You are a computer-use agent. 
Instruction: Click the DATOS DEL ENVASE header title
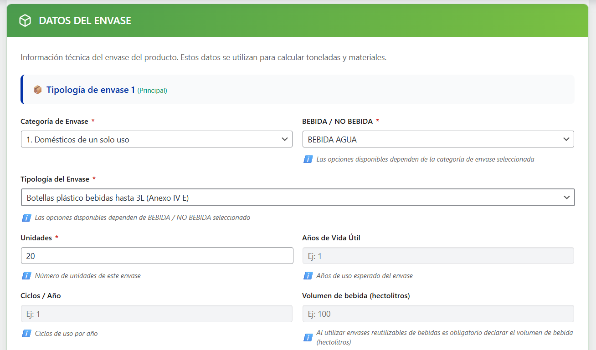[x=85, y=20]
